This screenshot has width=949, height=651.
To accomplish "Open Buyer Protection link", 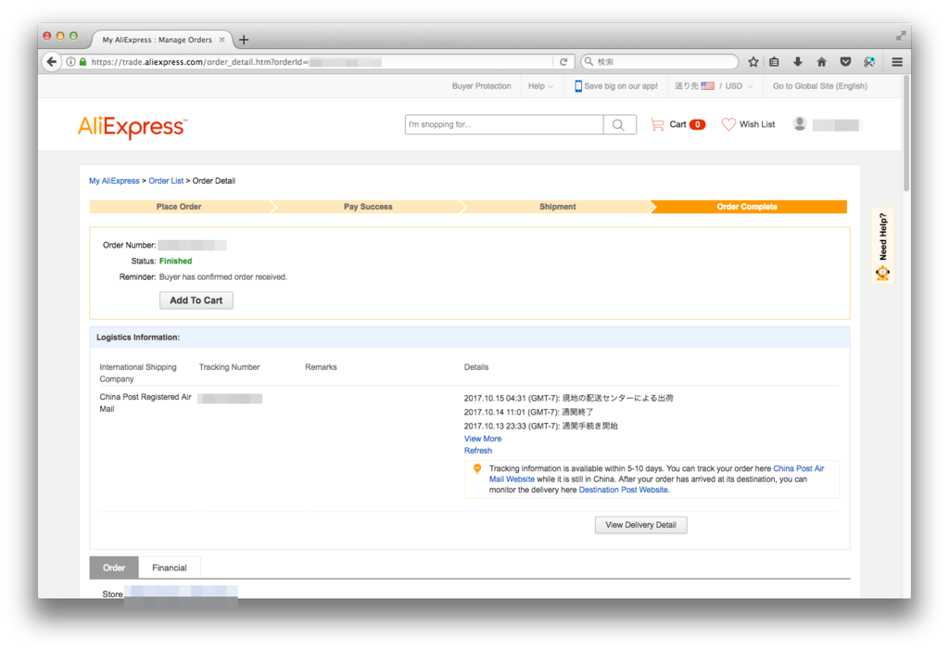I will pyautogui.click(x=481, y=86).
